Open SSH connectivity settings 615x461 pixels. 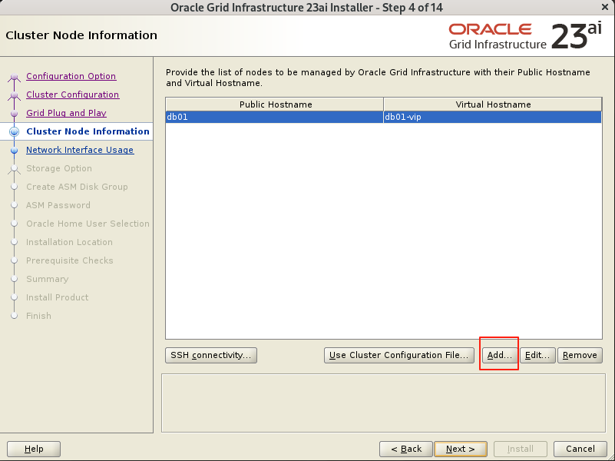[x=211, y=355]
